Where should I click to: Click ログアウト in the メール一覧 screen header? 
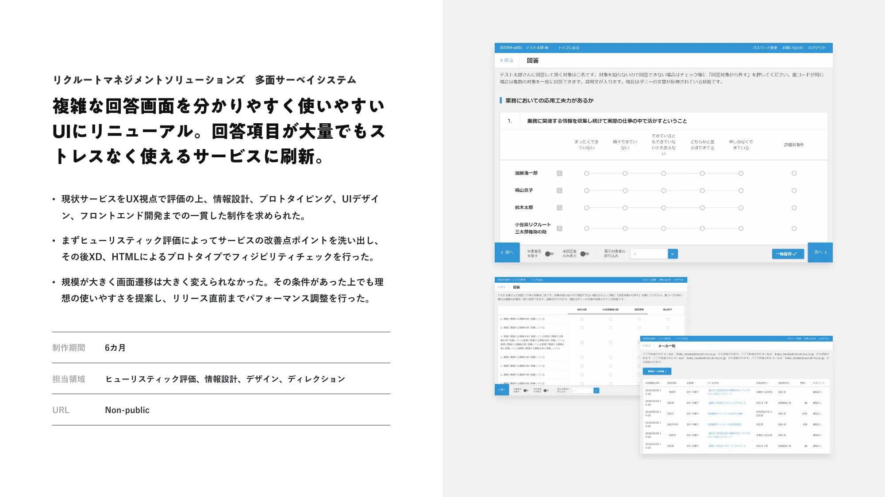click(x=823, y=339)
